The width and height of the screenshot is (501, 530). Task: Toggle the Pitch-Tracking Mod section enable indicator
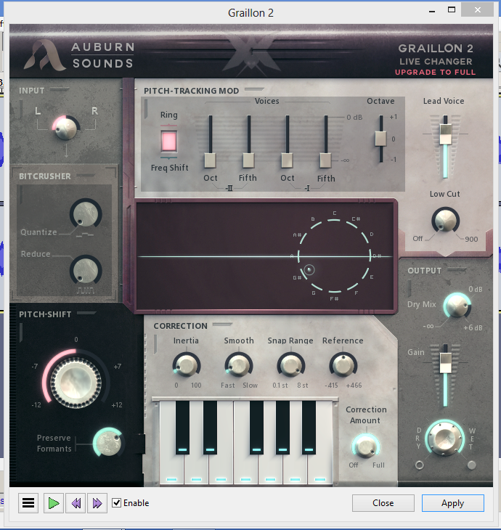pyautogui.click(x=254, y=89)
